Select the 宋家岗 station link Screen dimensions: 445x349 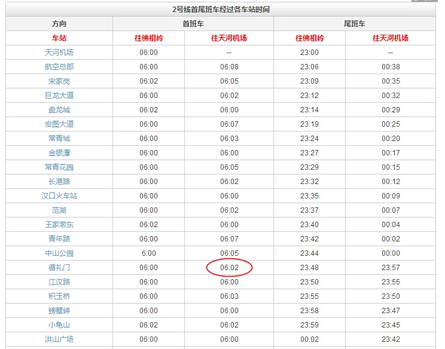(59, 81)
